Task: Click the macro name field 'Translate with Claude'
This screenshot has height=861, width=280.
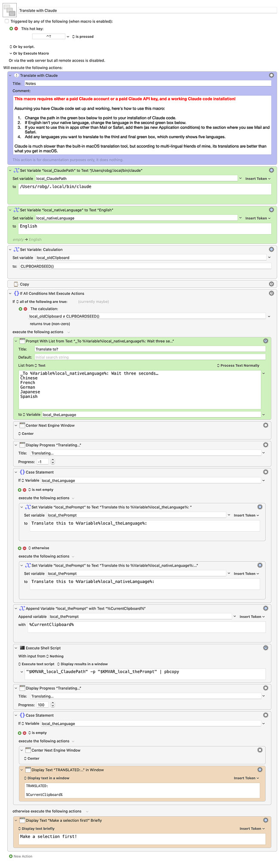Action: click(146, 10)
